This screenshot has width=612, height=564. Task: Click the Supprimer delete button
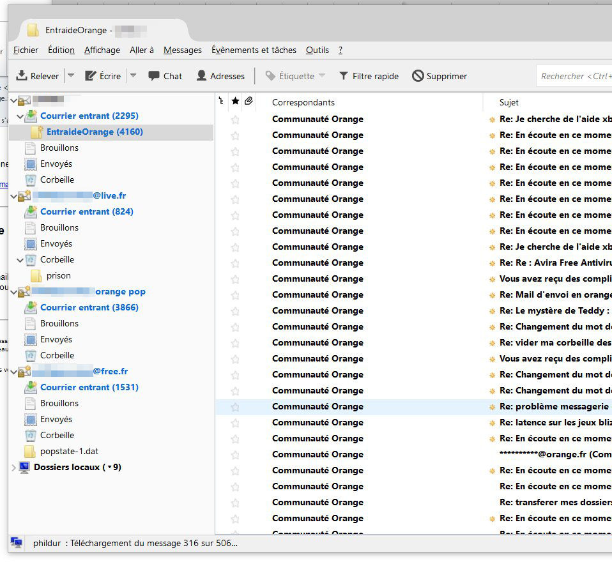[440, 76]
